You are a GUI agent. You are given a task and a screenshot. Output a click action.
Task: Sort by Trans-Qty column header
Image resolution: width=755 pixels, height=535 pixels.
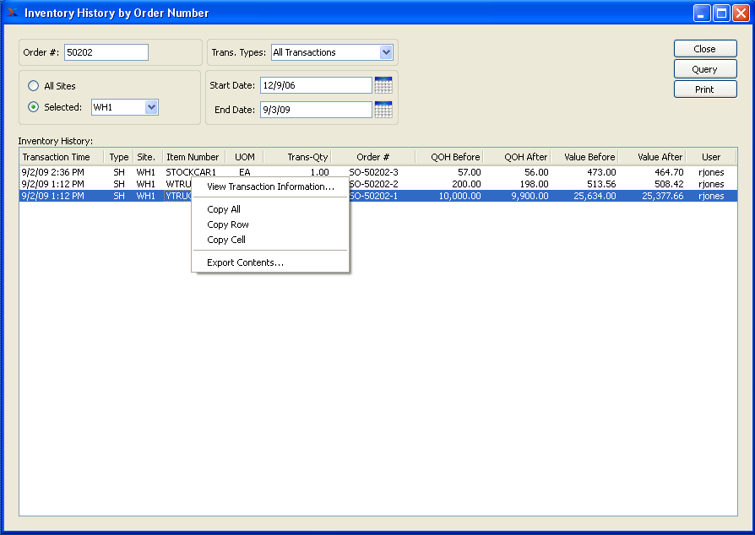297,157
